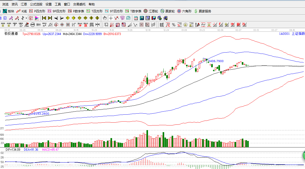Viewport: 305px width, 169px height.
Task: Click the floppy disk save icon
Action: click(x=154, y=18)
